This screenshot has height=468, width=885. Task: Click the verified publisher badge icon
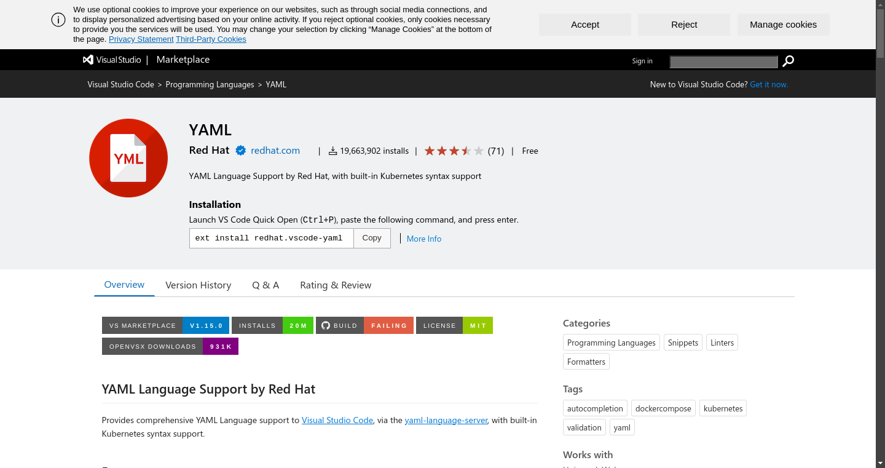pyautogui.click(x=241, y=151)
